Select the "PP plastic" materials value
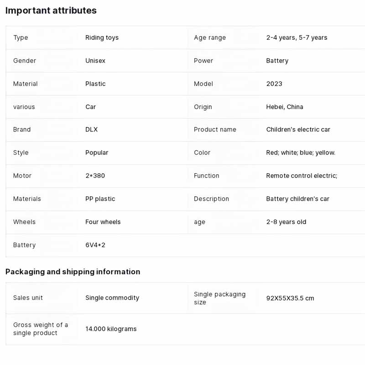Image resolution: width=365 pixels, height=365 pixels. [x=100, y=199]
